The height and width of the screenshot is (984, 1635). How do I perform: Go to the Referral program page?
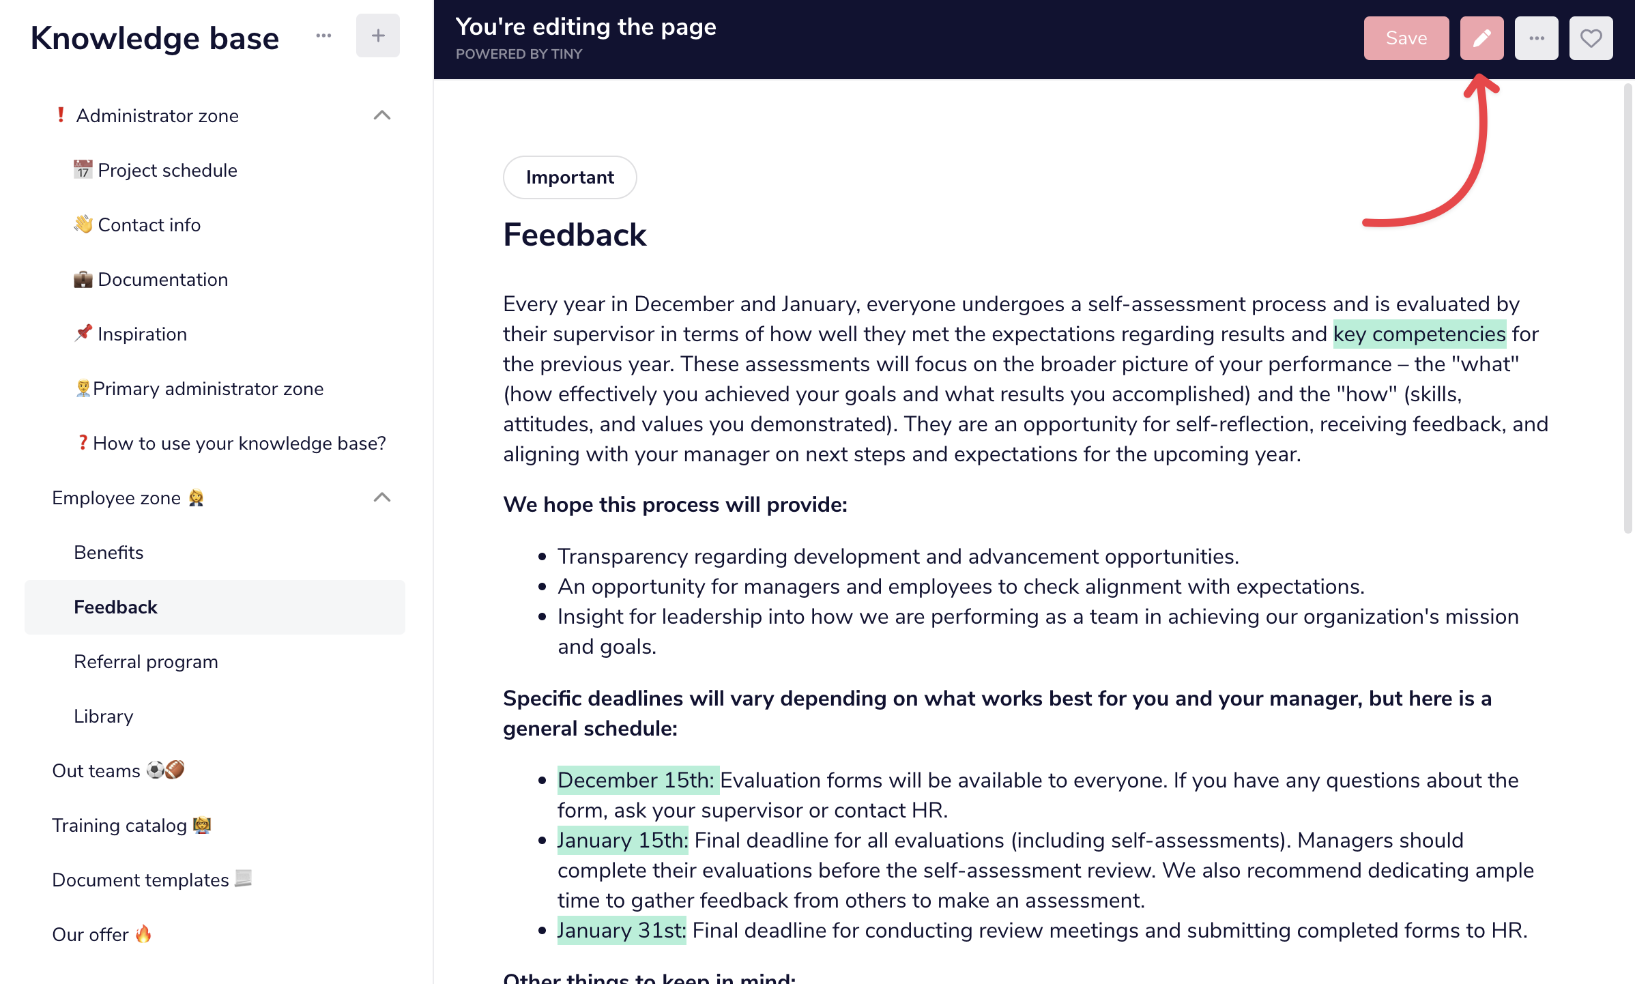[146, 661]
